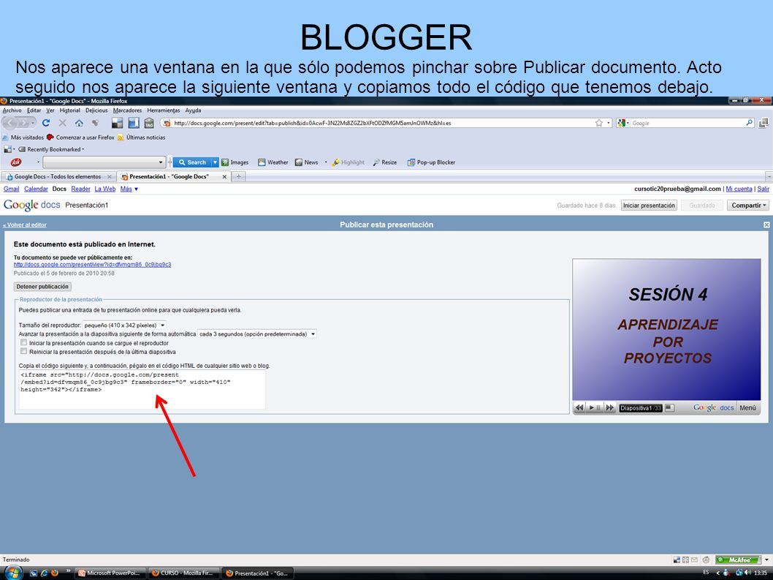The height and width of the screenshot is (580, 773).
Task: Click the Delicious TAG icon
Action: [x=149, y=123]
